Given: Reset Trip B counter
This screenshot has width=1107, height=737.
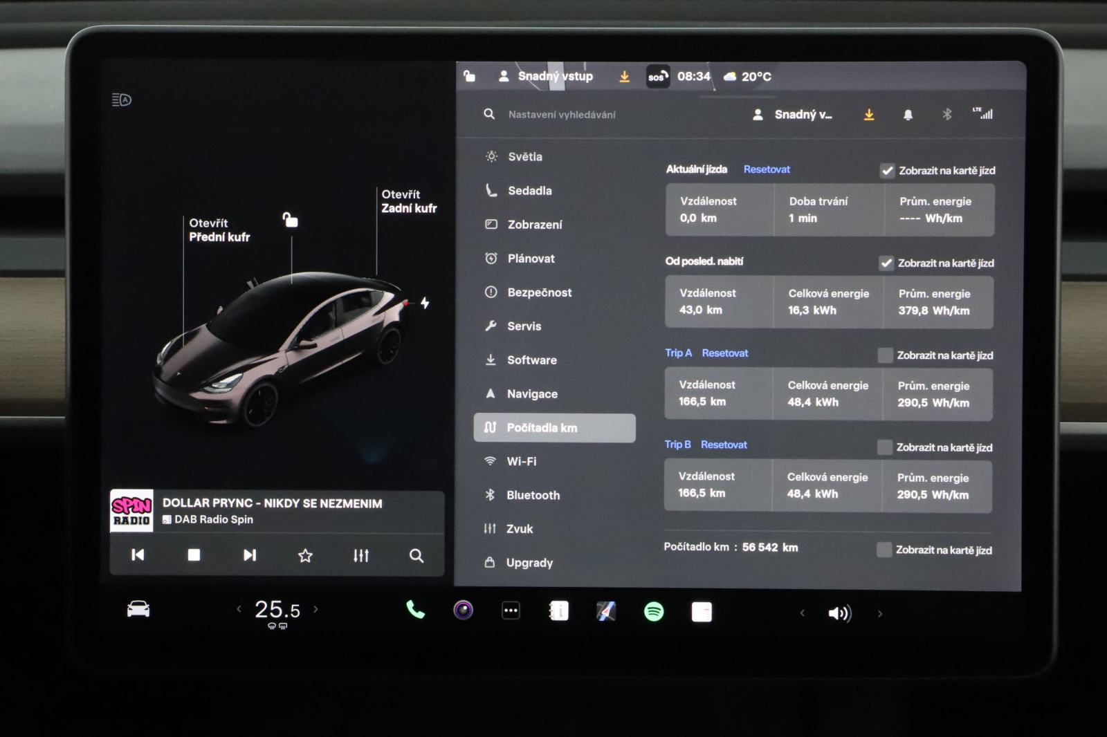Looking at the screenshot, I should 724,445.
